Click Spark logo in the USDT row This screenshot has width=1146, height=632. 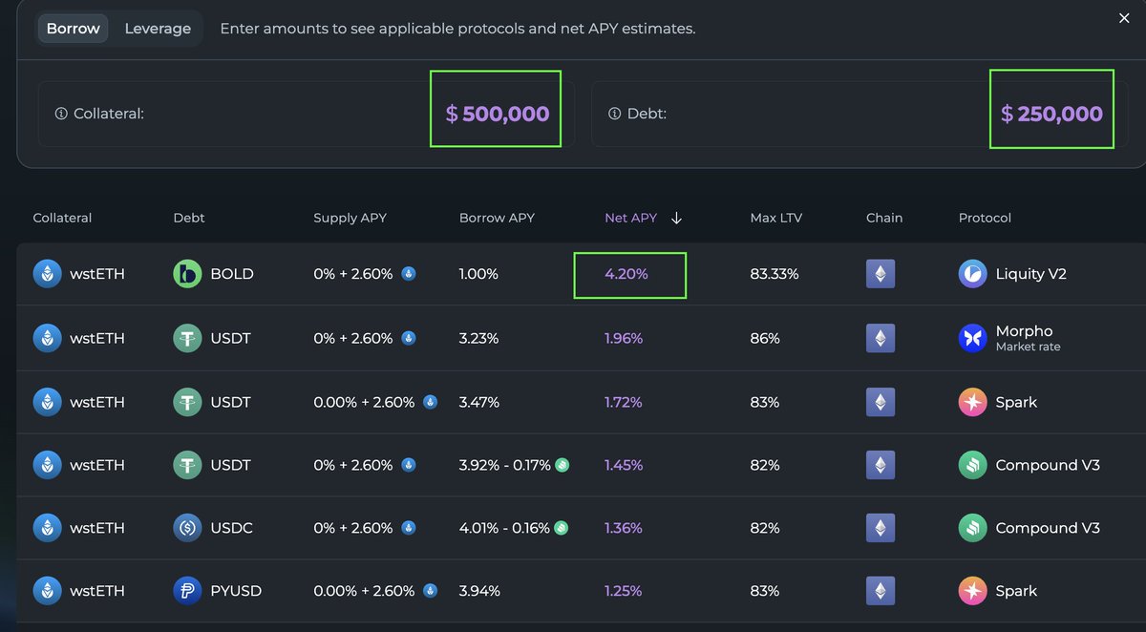point(972,402)
